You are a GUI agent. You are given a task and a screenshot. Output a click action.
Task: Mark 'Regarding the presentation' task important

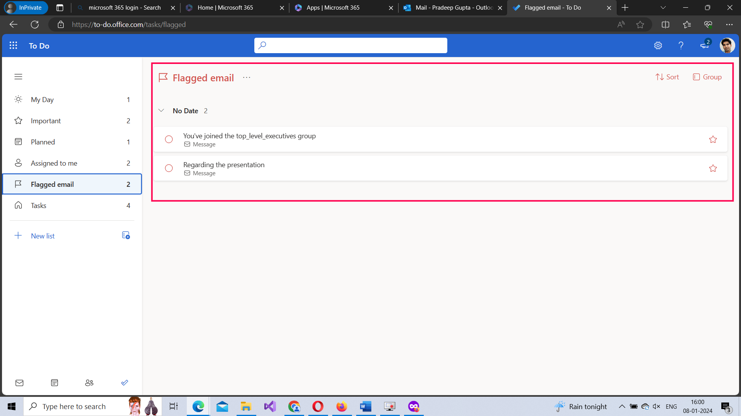pyautogui.click(x=713, y=168)
